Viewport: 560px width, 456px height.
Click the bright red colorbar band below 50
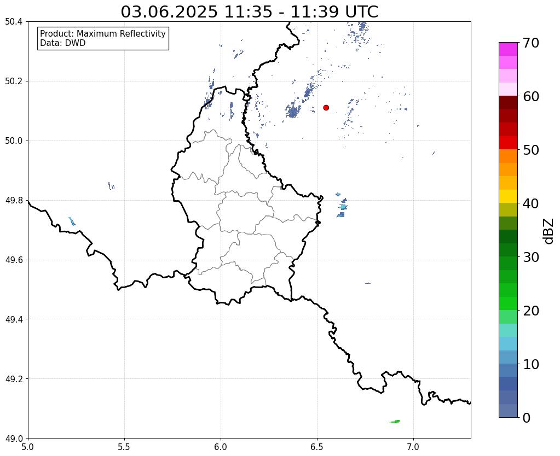click(x=508, y=143)
